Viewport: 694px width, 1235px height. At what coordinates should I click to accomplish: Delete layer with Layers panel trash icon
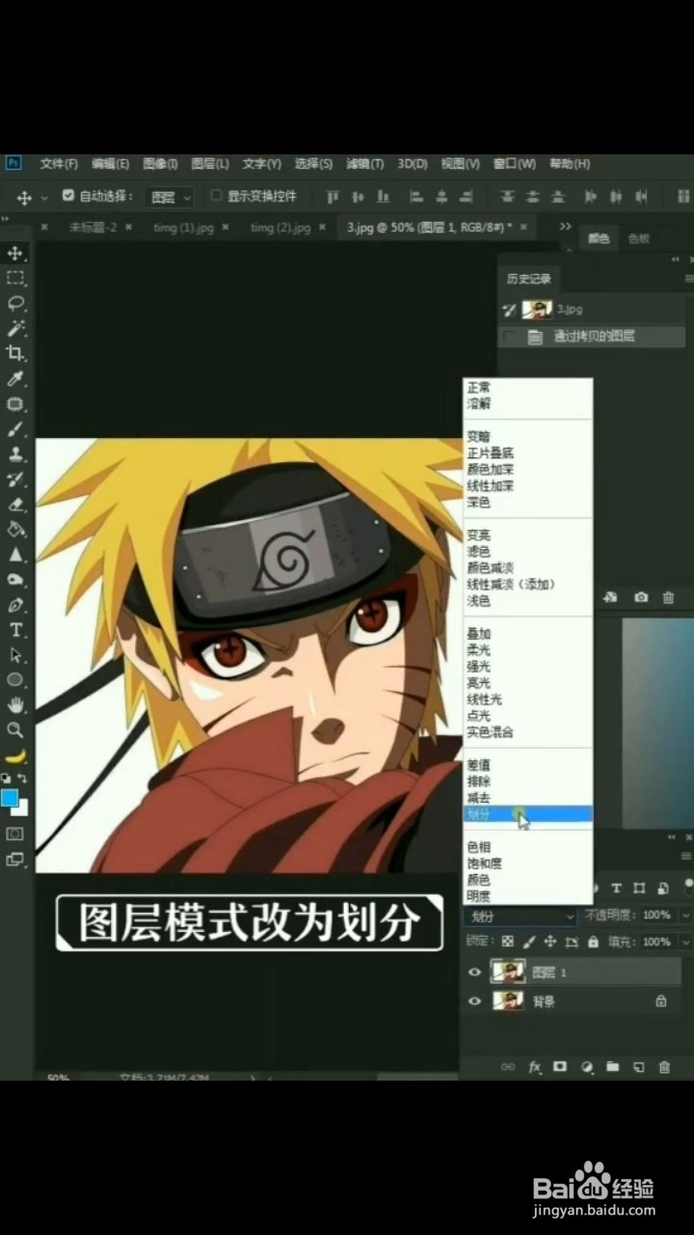point(664,1066)
